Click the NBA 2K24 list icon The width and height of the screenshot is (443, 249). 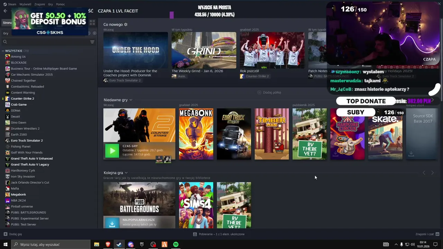tap(8, 200)
